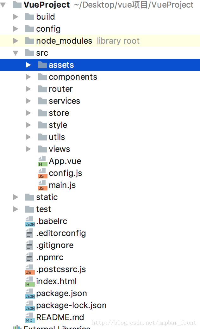This screenshot has width=200, height=329.
Task: Click the index.html file icon
Action: [30, 282]
